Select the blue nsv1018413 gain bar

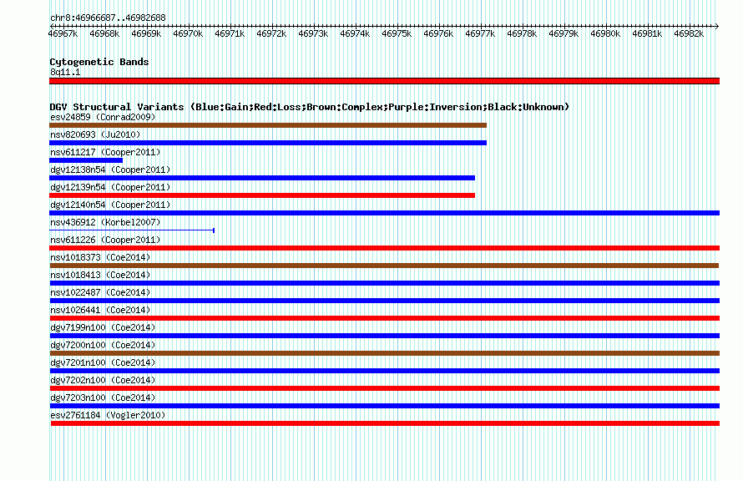point(384,283)
